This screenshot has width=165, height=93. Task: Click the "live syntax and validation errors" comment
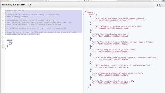(x=34, y=24)
